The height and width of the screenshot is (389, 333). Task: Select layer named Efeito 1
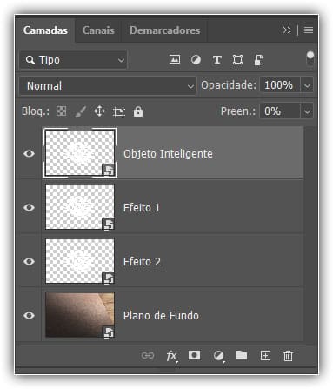click(x=142, y=208)
